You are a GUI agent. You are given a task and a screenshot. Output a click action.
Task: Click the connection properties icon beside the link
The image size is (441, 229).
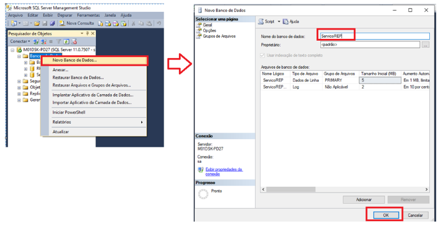201,170
